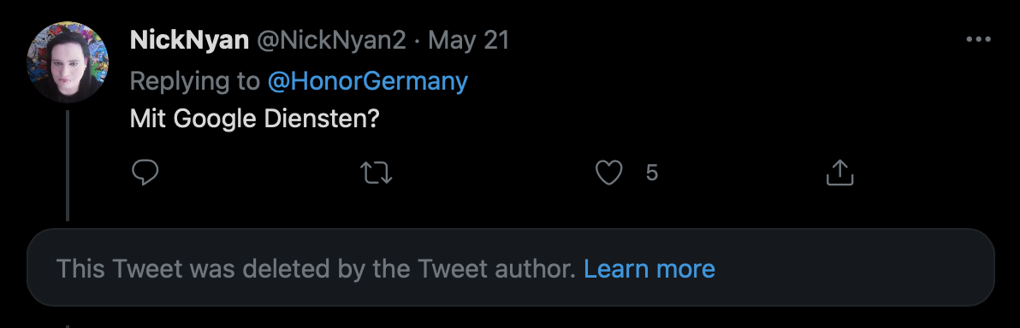Click the like count number 5
Image resolution: width=1020 pixels, height=328 pixels.
click(652, 173)
